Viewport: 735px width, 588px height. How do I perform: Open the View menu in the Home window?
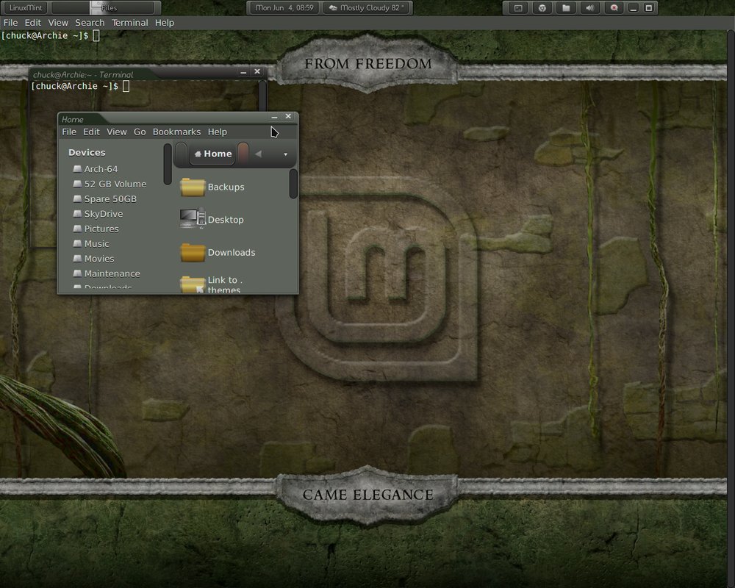117,132
